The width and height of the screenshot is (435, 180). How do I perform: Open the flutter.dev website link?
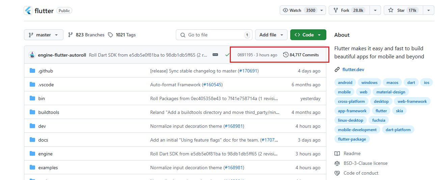tap(353, 70)
